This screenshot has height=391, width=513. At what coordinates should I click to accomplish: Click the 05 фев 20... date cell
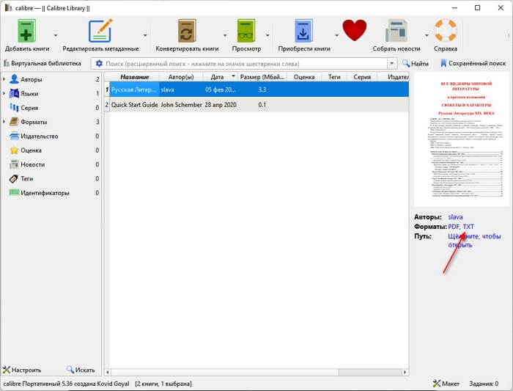point(221,89)
